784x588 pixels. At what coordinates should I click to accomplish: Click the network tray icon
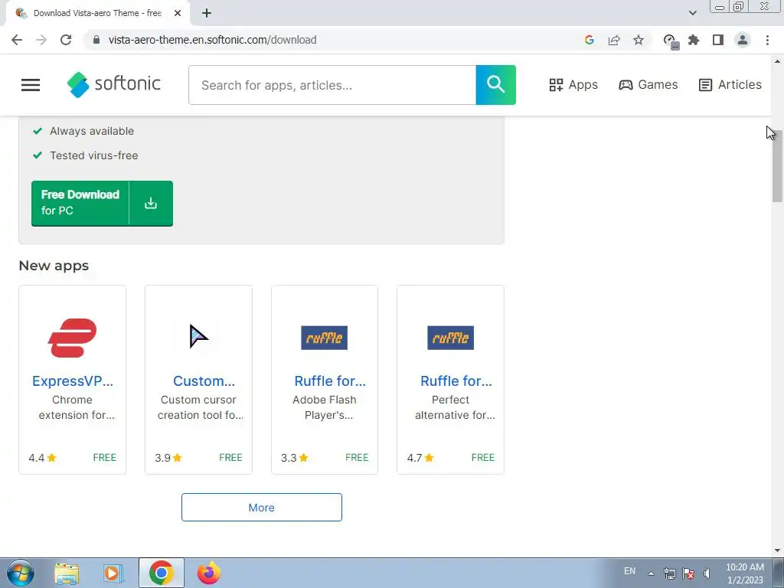coord(669,573)
